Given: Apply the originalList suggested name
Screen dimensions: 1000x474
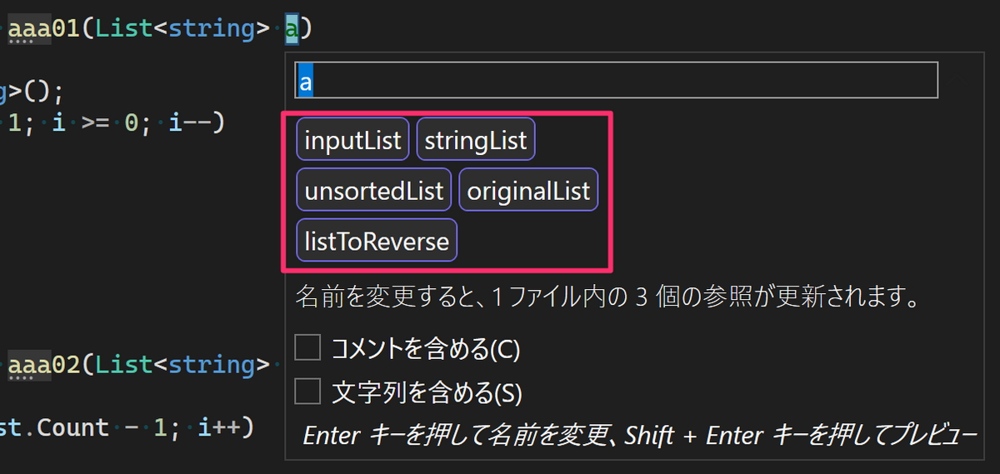Looking at the screenshot, I should pyautogui.click(x=528, y=191).
